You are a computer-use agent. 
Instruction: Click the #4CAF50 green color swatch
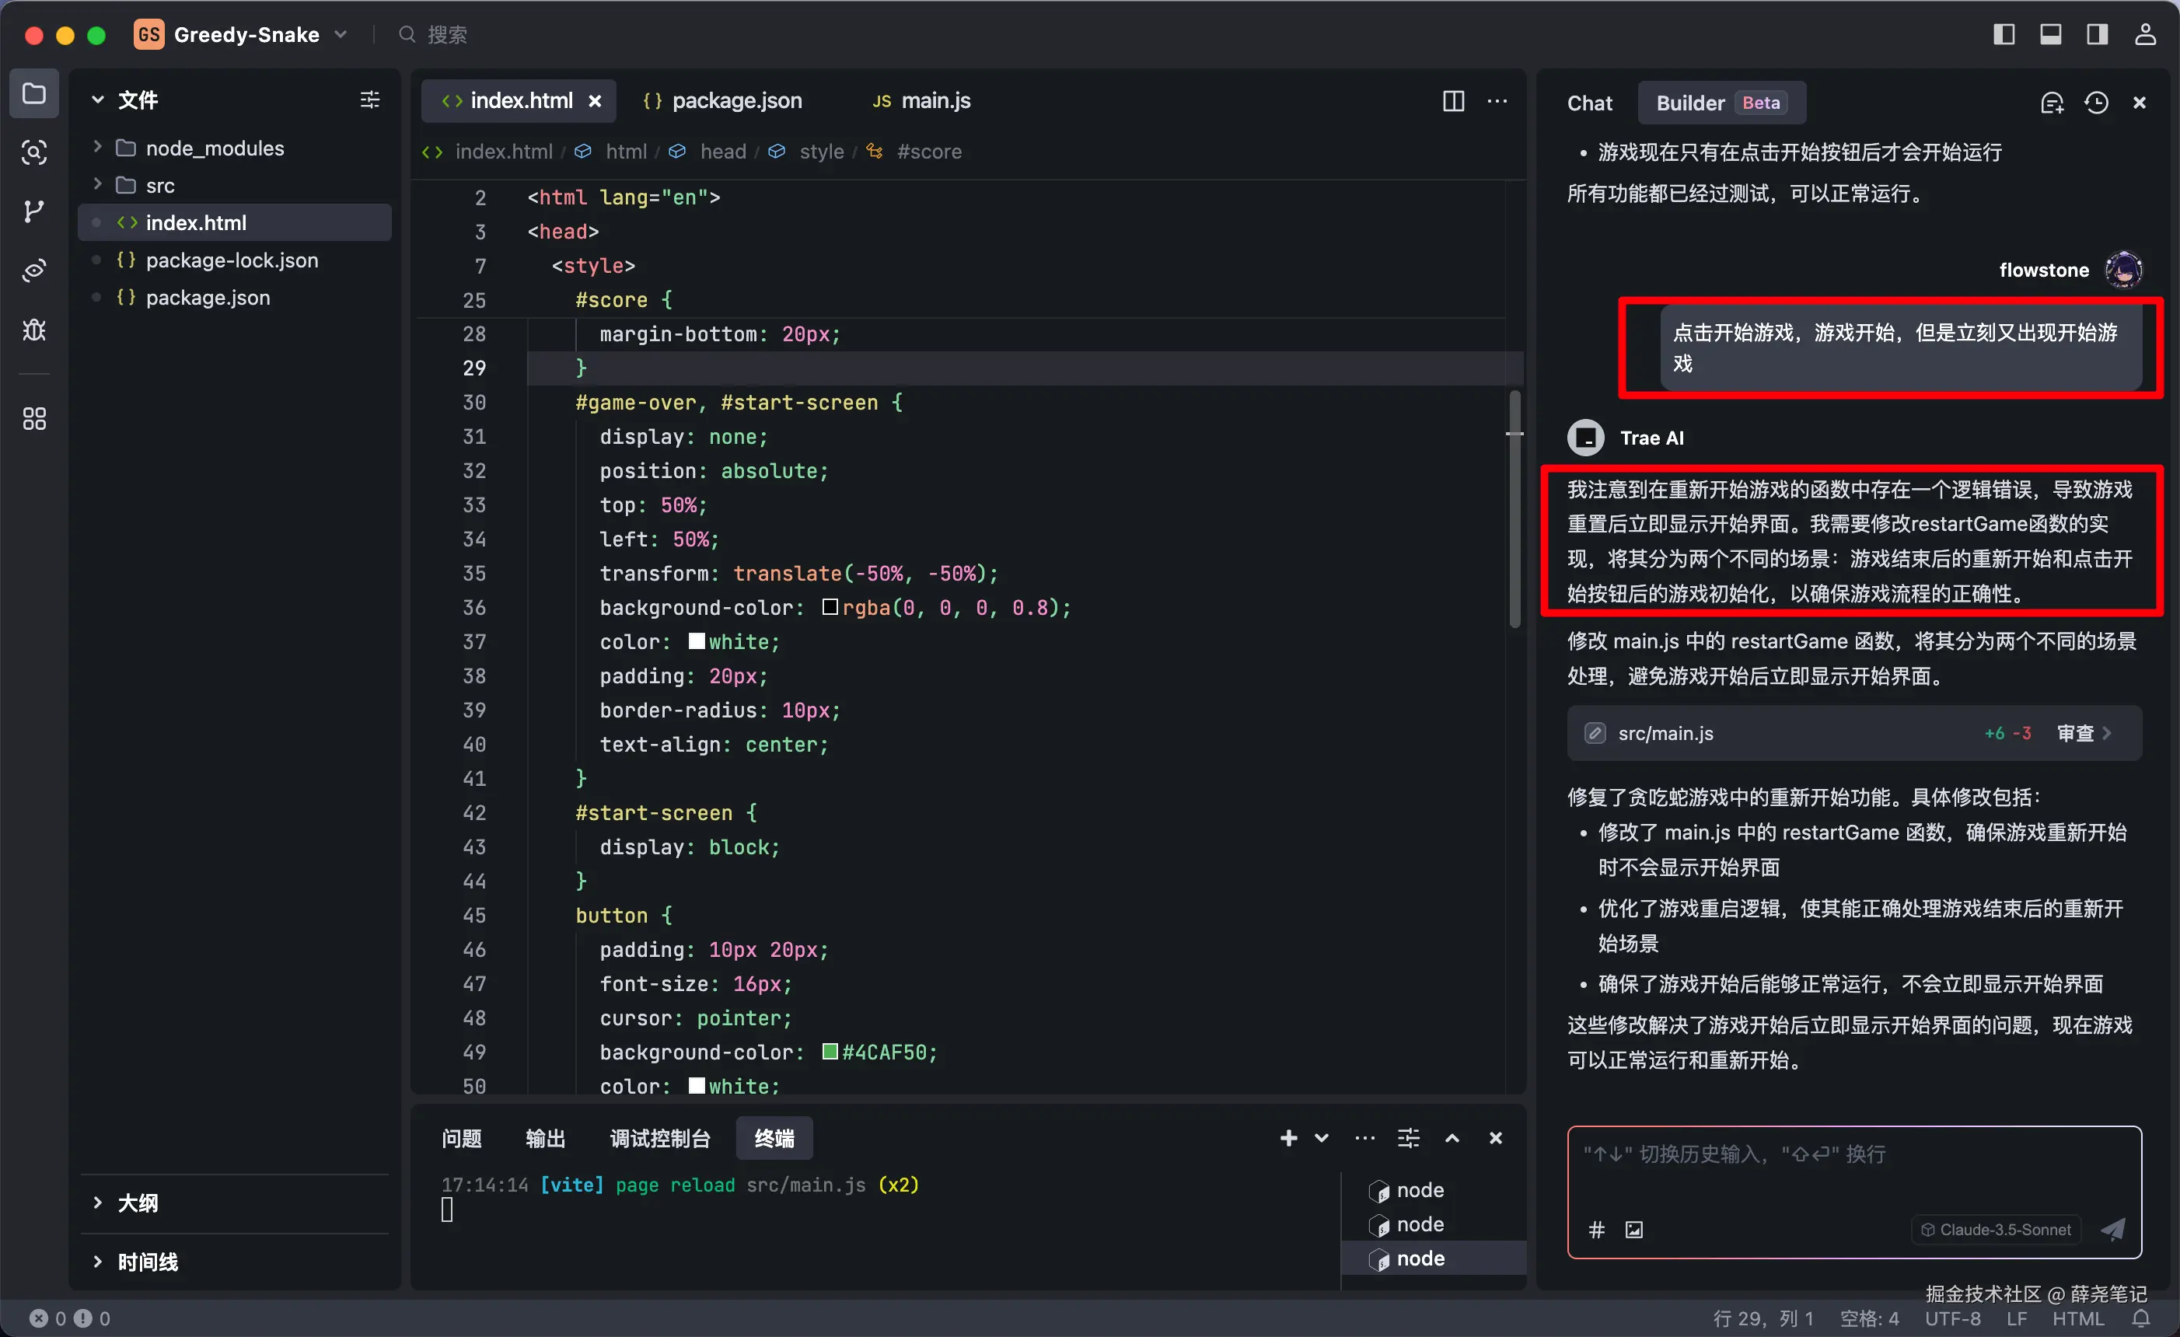[x=830, y=1051]
